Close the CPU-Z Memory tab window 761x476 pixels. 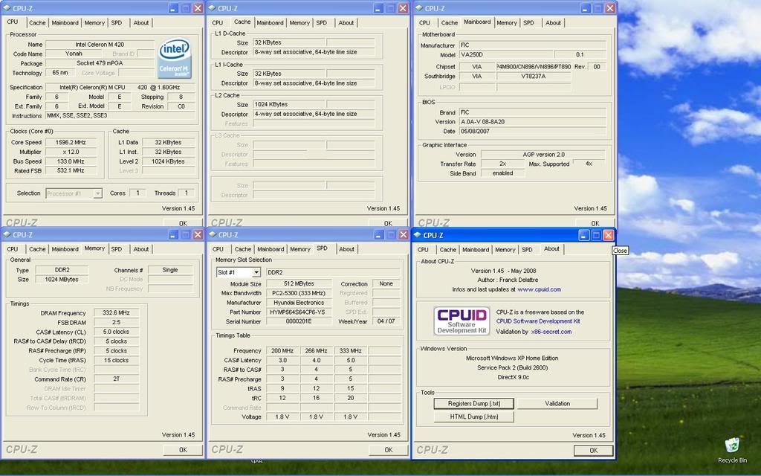click(198, 234)
